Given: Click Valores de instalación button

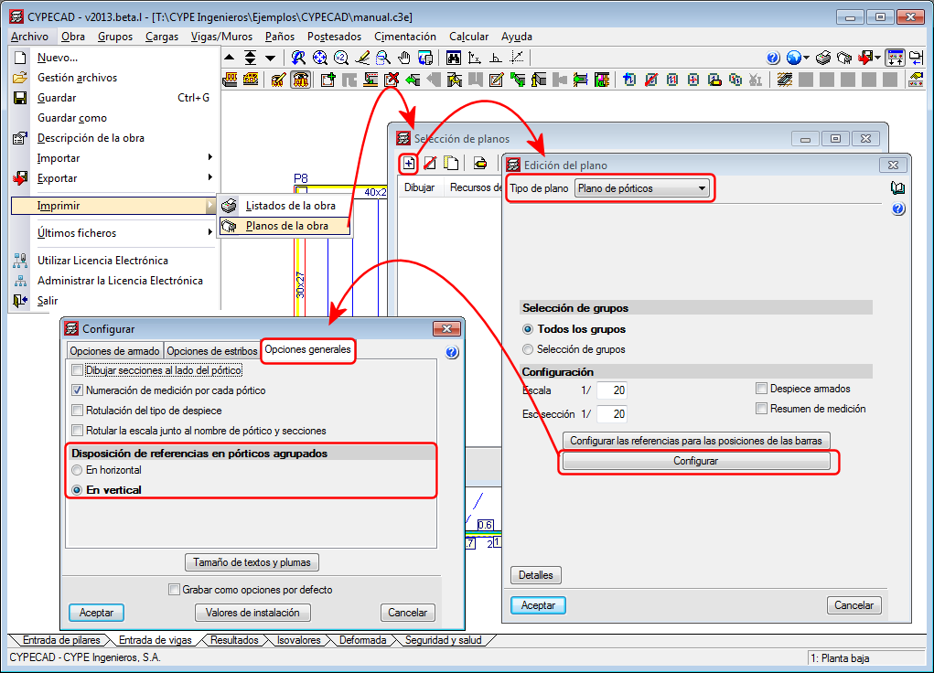Looking at the screenshot, I should point(252,613).
